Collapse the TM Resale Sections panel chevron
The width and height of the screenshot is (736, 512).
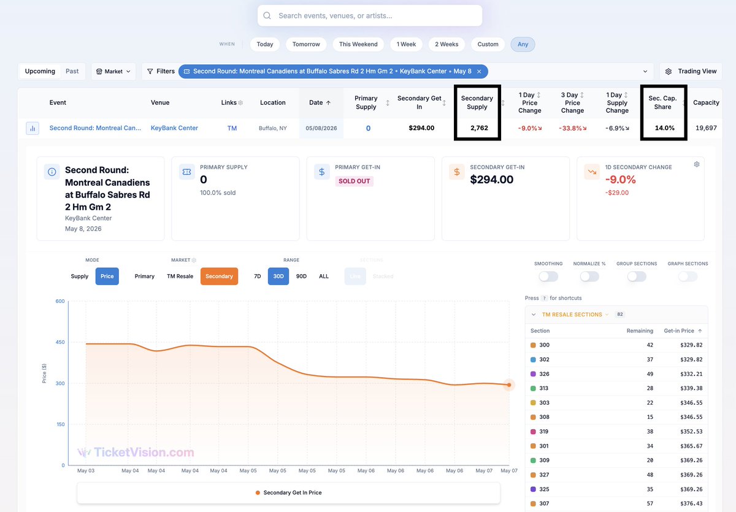click(x=534, y=315)
